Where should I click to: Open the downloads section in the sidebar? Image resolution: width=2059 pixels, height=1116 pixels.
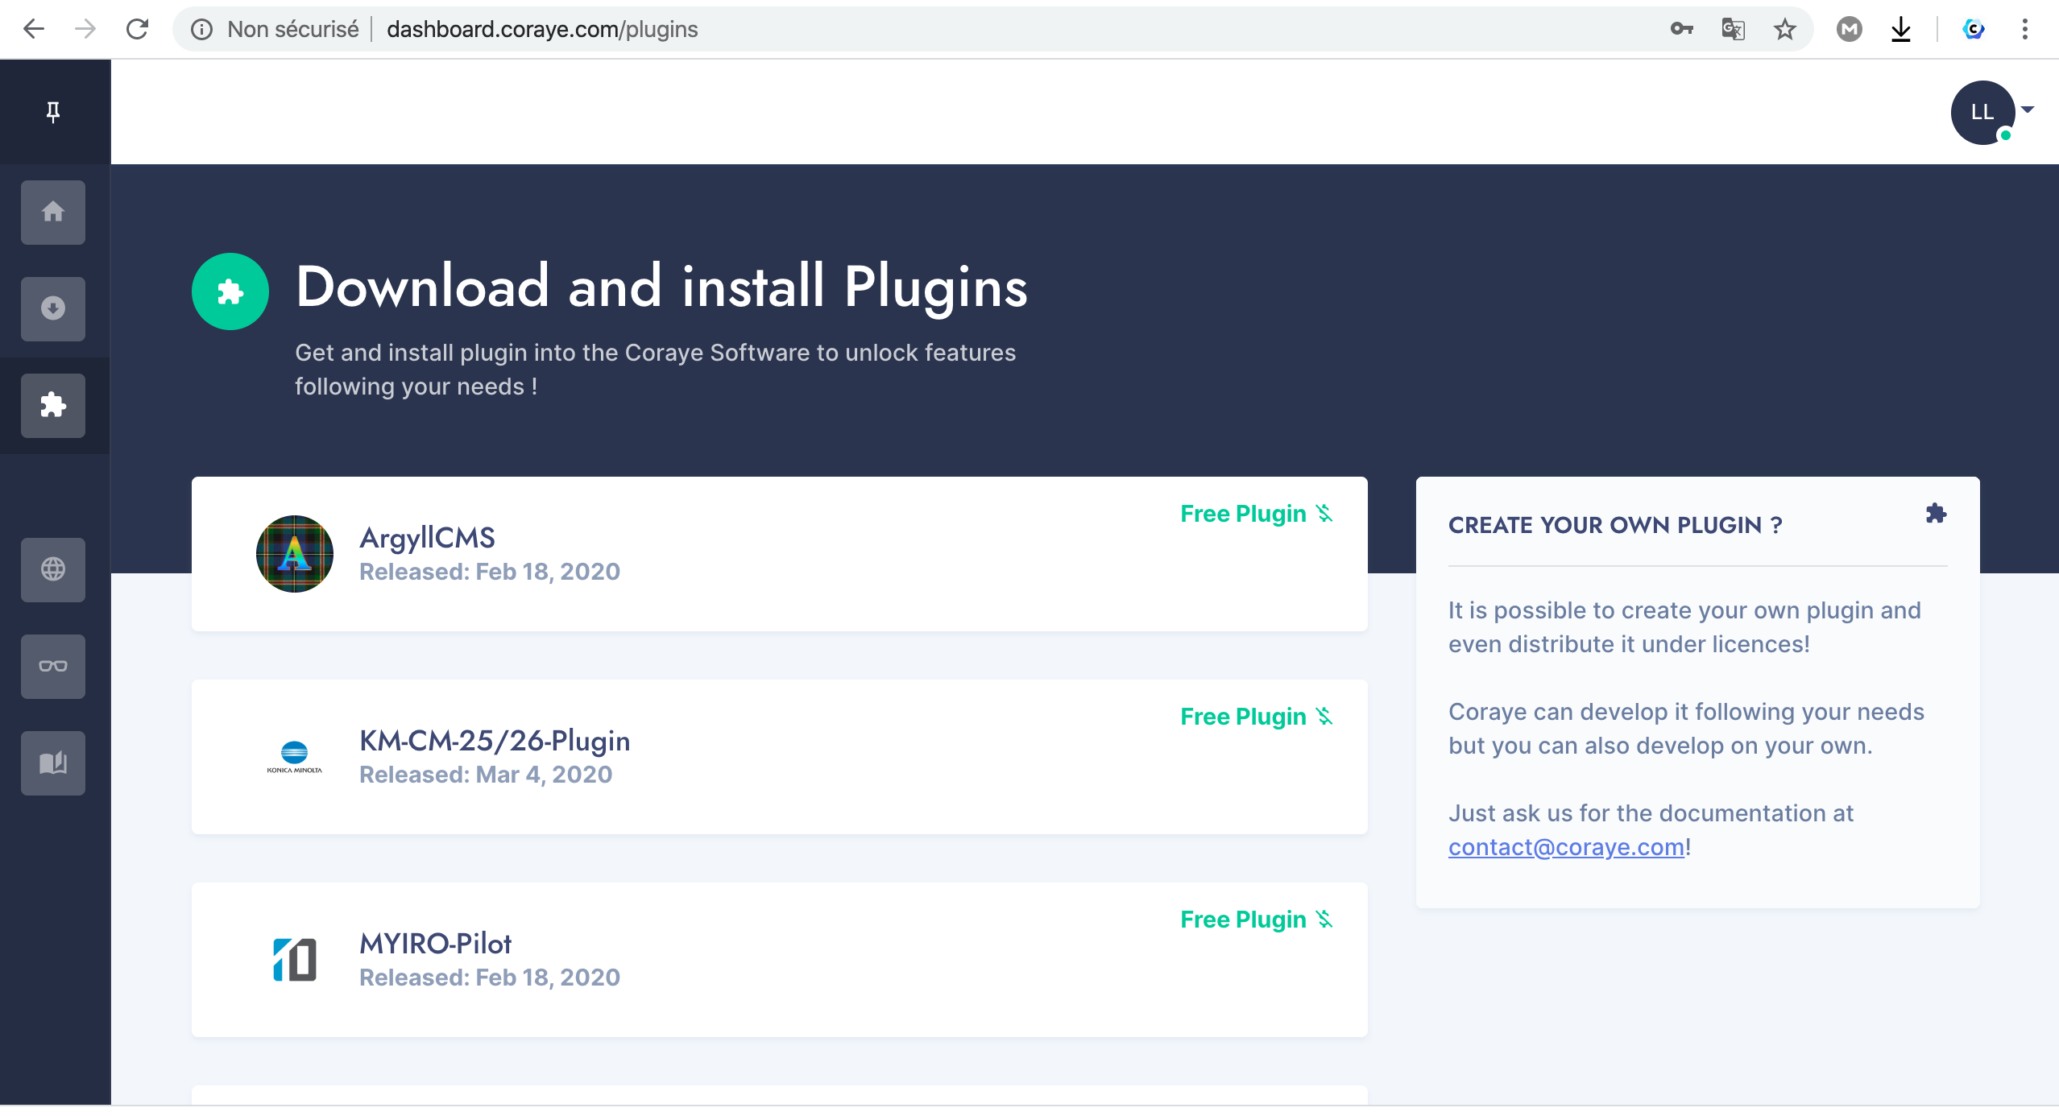pos(53,308)
